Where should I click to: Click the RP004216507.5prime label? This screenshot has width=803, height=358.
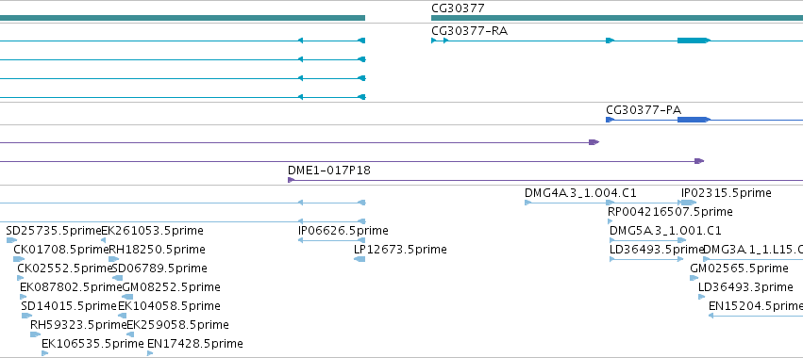[x=670, y=212]
